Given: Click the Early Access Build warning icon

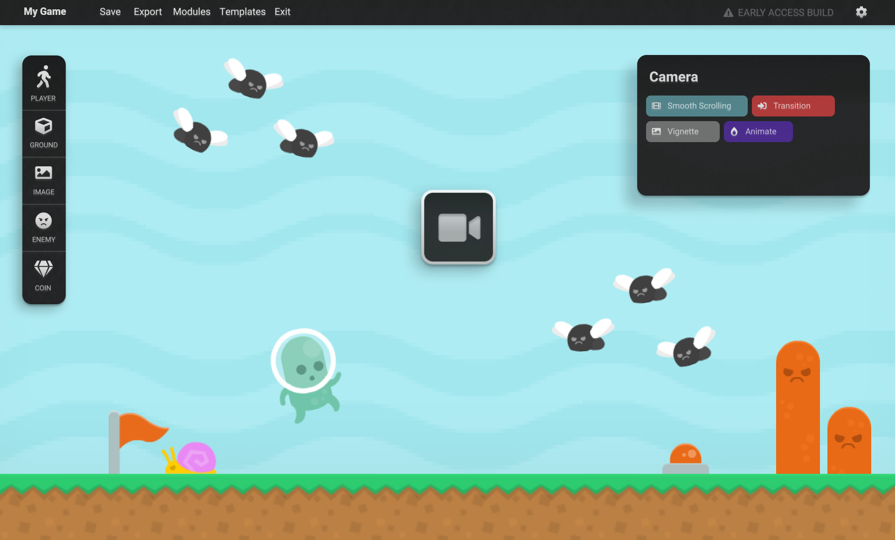Looking at the screenshot, I should (728, 13).
